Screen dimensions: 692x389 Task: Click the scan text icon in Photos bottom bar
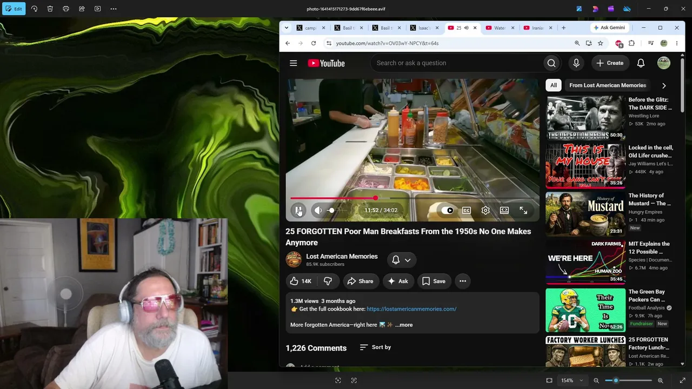(354, 380)
